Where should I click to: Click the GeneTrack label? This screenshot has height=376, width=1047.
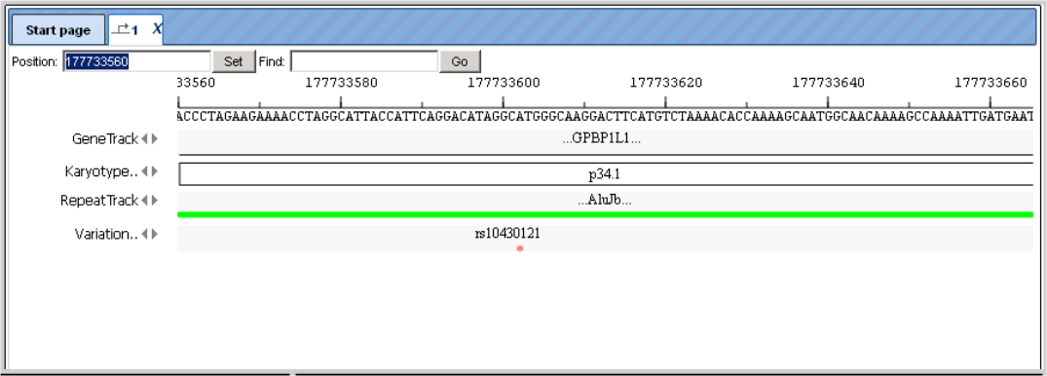[105, 139]
